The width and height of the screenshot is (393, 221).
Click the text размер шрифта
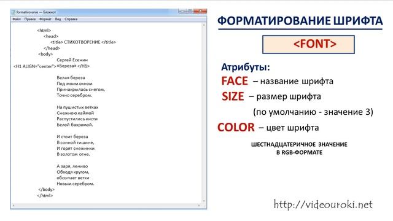click(x=289, y=97)
